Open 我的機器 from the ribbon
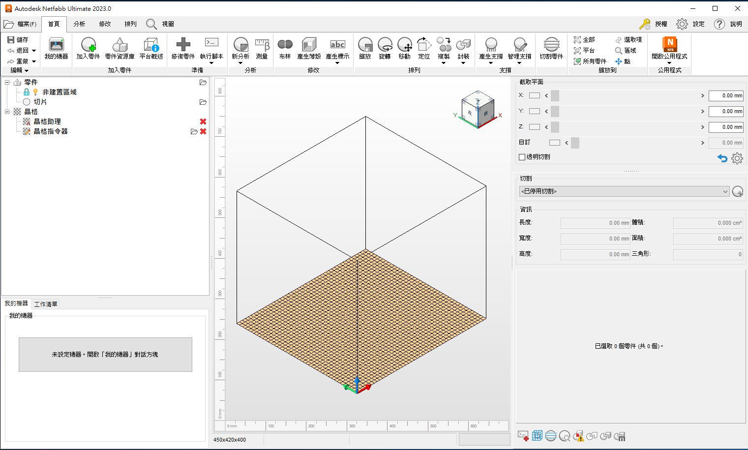The image size is (748, 450). [x=56, y=48]
